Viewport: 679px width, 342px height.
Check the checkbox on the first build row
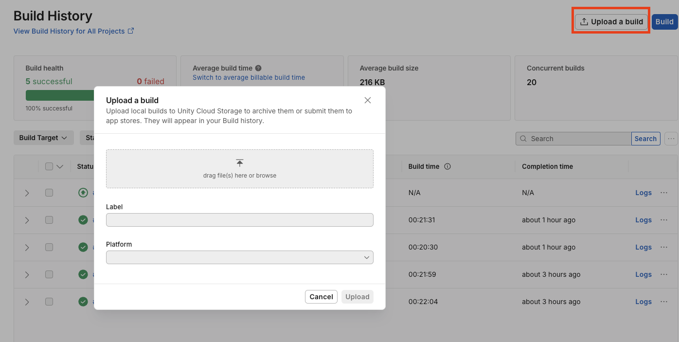[49, 193]
